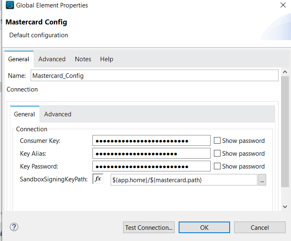This screenshot has height=241, width=291.
Task: Click the vertical scrollbar thumb
Action: click(x=285, y=132)
